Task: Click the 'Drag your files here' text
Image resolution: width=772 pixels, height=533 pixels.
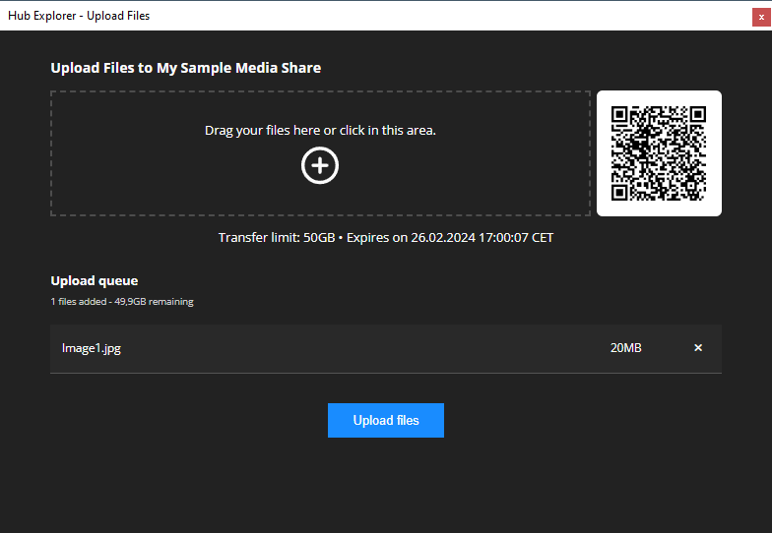Action: (x=320, y=130)
